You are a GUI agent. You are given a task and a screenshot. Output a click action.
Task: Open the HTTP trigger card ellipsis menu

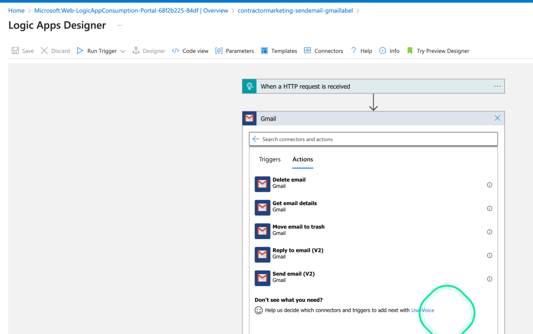pos(497,86)
